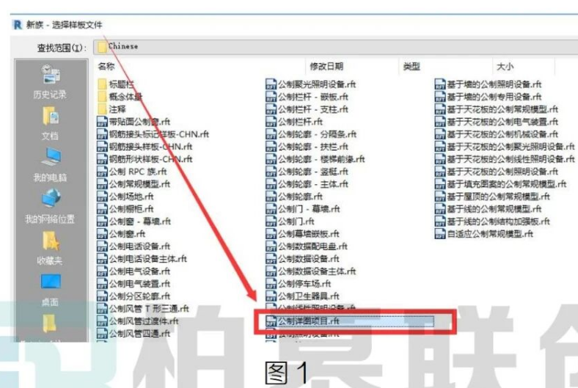The width and height of the screenshot is (578, 388).
Task: Click the RFT icon of 公制电气设备.rft
Action: point(102,271)
